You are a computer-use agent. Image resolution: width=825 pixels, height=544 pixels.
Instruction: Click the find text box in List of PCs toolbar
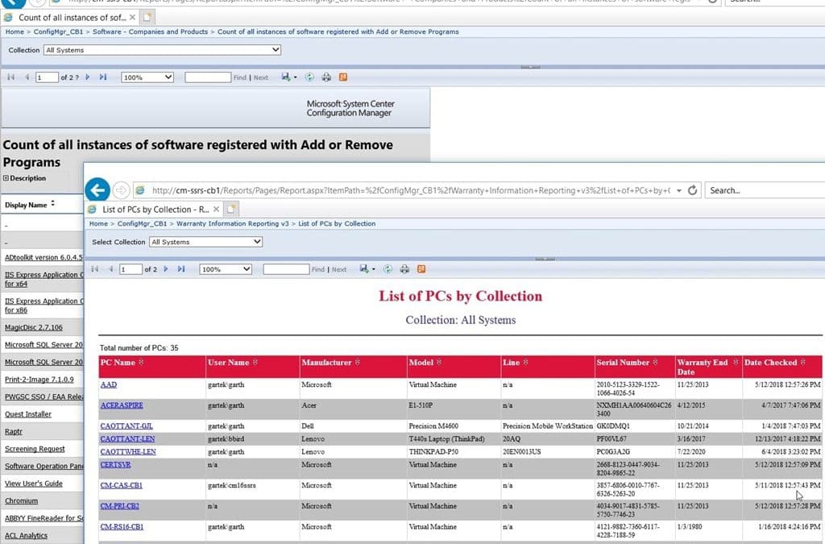286,269
